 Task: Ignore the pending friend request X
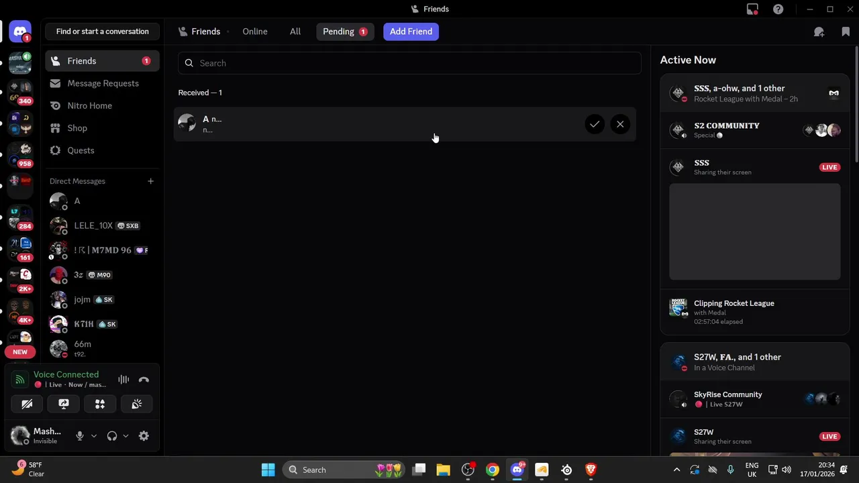tap(620, 124)
